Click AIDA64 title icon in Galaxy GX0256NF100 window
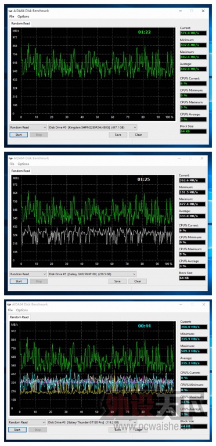The image size is (216, 446). click(x=10, y=158)
